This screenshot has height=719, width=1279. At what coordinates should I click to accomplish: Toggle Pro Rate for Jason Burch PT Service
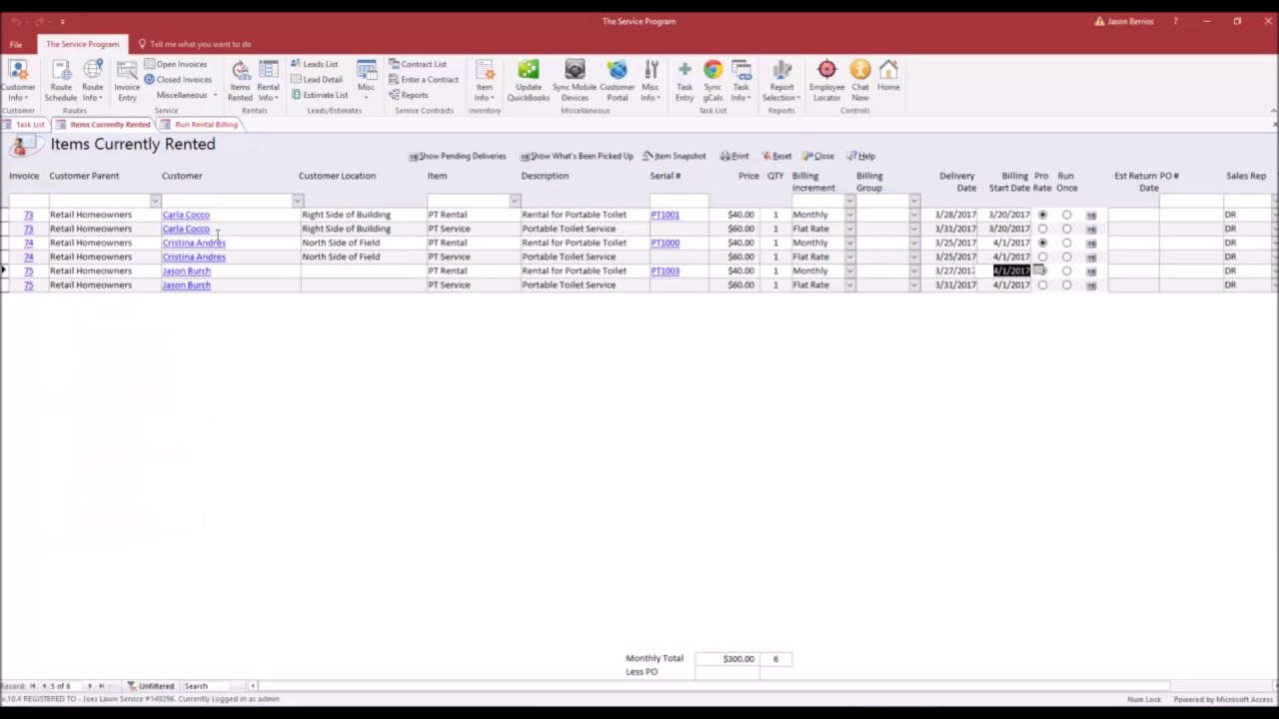click(1042, 285)
